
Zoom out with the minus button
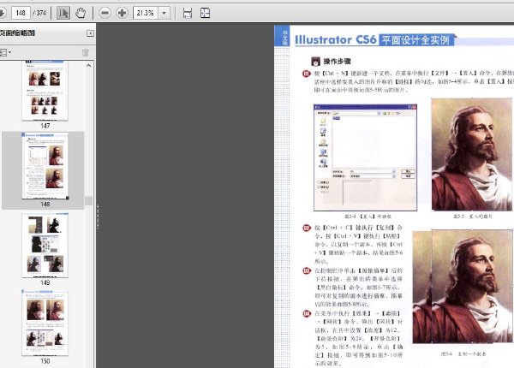[105, 13]
